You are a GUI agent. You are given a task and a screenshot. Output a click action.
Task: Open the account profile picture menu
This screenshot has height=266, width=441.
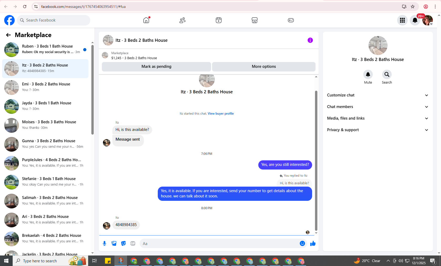point(428,20)
